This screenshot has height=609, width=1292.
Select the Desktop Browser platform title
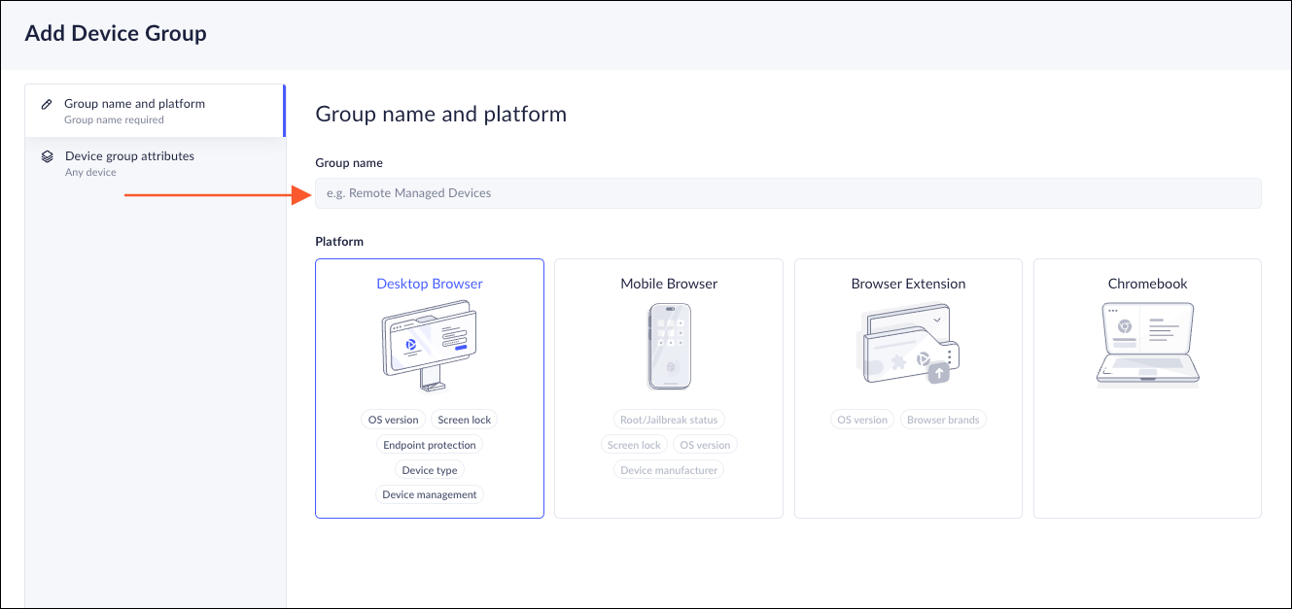click(x=430, y=284)
